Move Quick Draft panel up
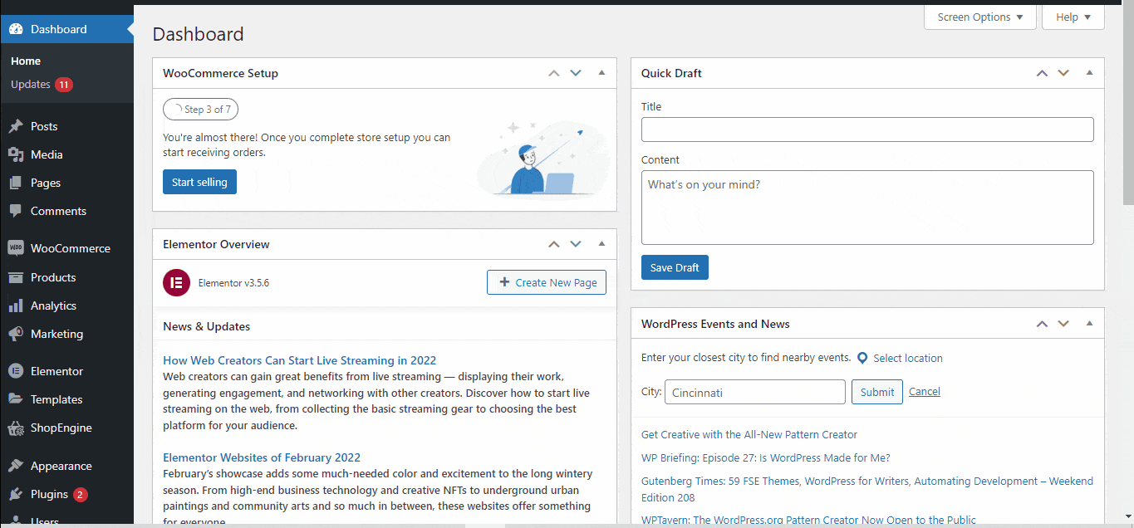Viewport: 1134px width, 528px height. pos(1042,73)
